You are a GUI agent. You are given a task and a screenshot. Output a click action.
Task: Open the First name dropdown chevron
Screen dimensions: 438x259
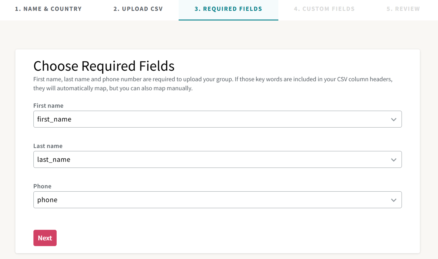(x=393, y=119)
